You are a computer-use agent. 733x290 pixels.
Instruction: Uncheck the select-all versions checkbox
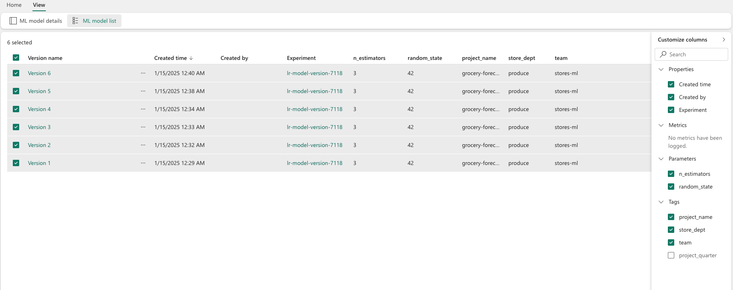point(16,58)
